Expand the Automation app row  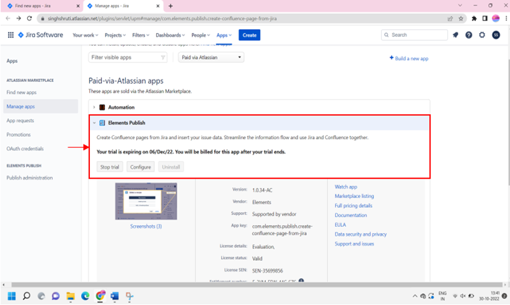click(94, 107)
